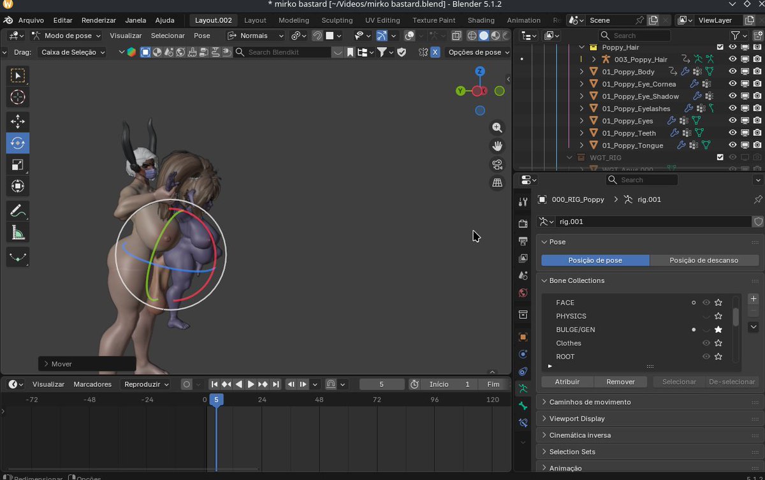Hide 01_Poppy_Teeth in viewport
Image resolution: width=765 pixels, height=480 pixels.
click(732, 133)
